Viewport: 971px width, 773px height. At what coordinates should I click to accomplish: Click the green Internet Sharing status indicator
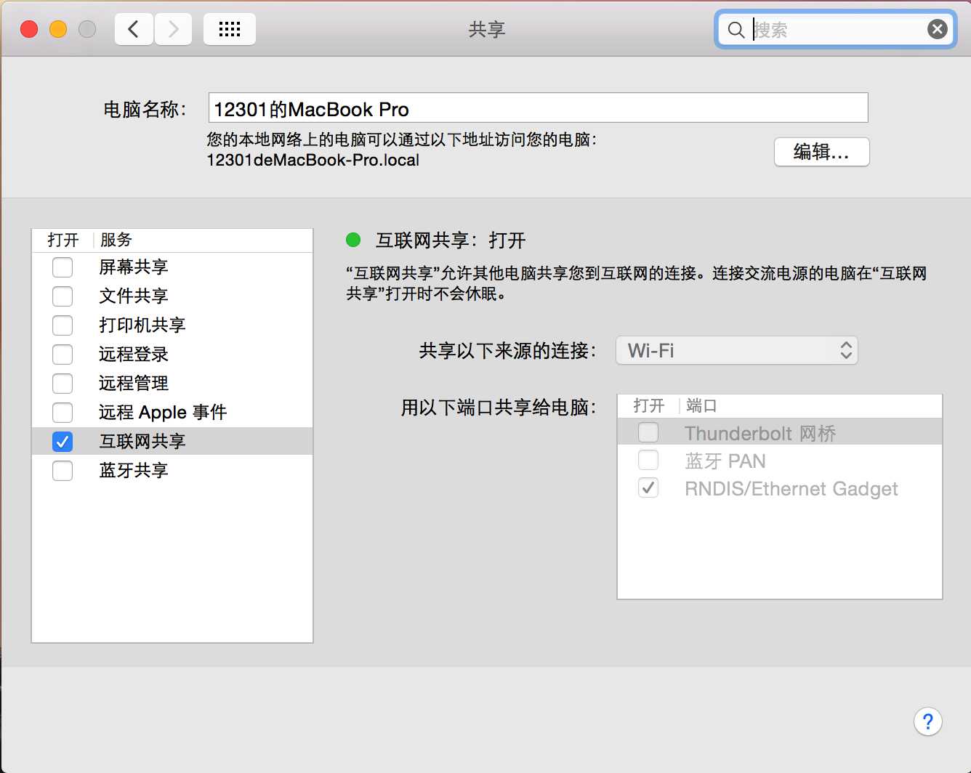coord(353,240)
